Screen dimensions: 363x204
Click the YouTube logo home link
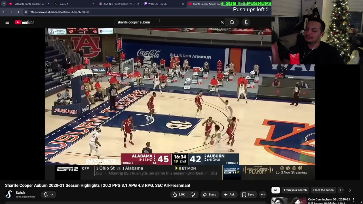coord(25,22)
